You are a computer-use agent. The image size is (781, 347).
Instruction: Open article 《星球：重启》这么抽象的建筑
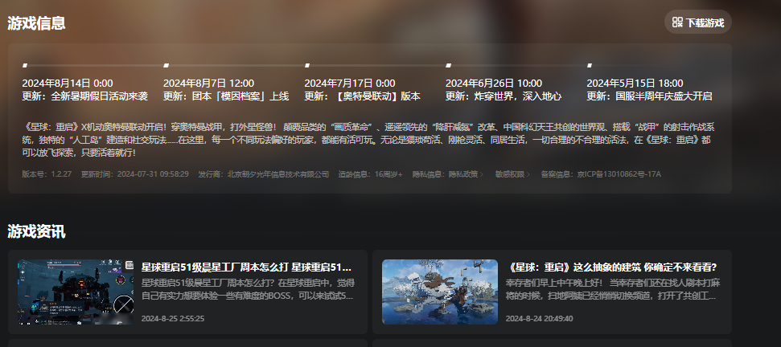612,267
